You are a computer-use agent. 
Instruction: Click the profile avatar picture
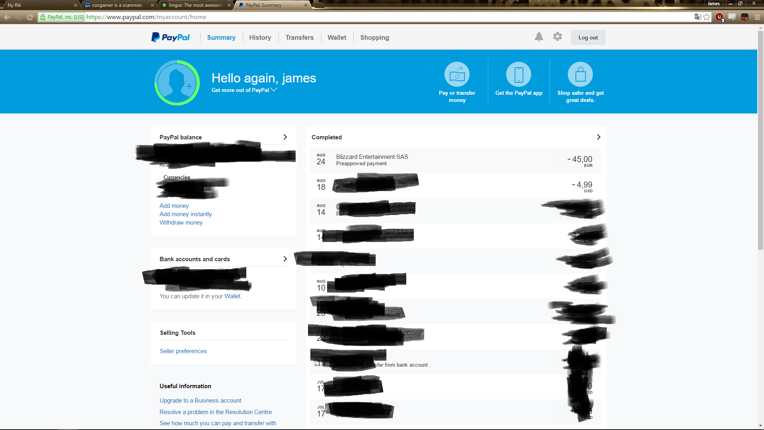point(177,83)
